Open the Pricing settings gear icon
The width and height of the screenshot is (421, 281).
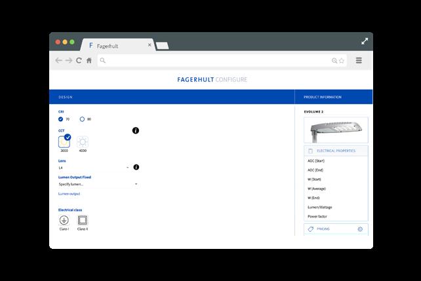coord(360,229)
